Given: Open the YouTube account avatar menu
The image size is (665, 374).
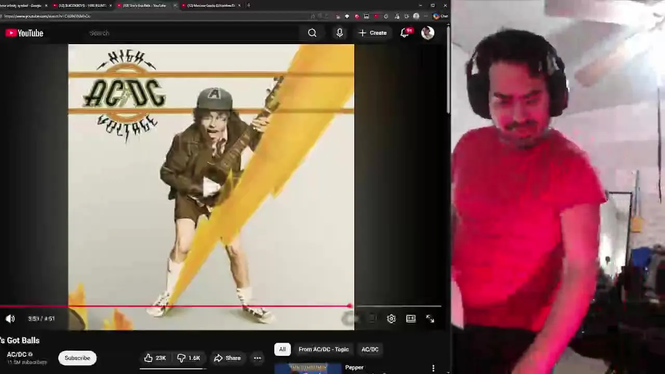Looking at the screenshot, I should (x=428, y=33).
